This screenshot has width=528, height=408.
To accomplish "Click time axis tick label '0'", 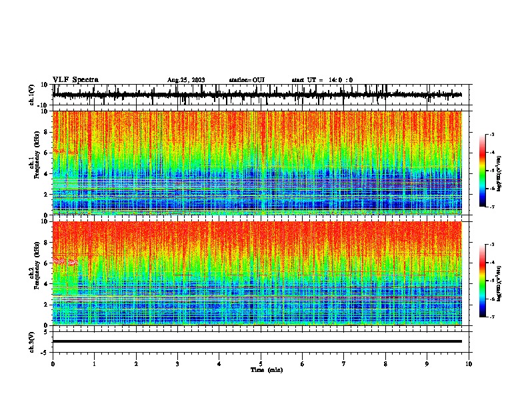I will point(53,364).
